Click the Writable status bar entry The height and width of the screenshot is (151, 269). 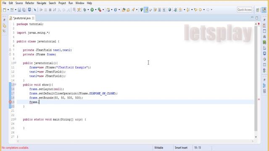[x=159, y=148]
